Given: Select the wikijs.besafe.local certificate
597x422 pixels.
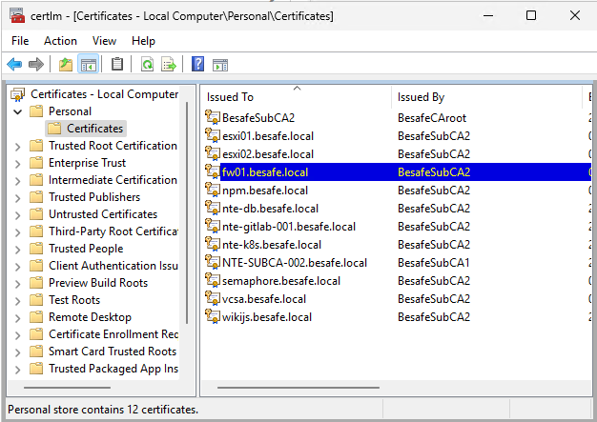Looking at the screenshot, I should 267,317.
